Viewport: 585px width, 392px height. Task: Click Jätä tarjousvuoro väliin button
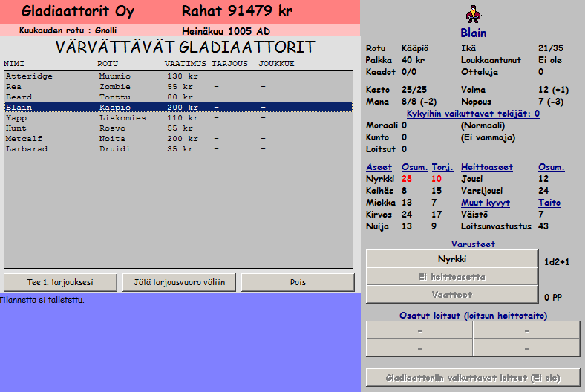click(x=179, y=282)
